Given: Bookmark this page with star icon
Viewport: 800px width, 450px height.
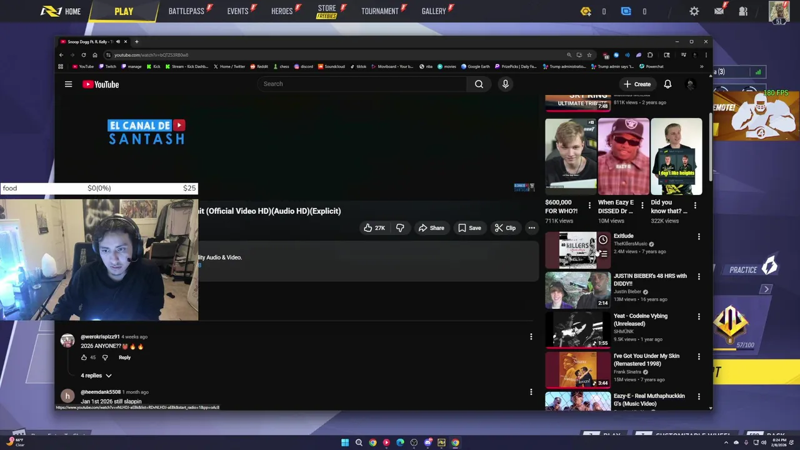Looking at the screenshot, I should (x=589, y=55).
